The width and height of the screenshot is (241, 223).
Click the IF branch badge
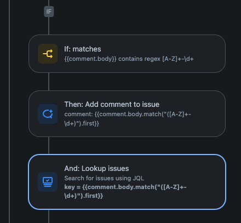49,12
